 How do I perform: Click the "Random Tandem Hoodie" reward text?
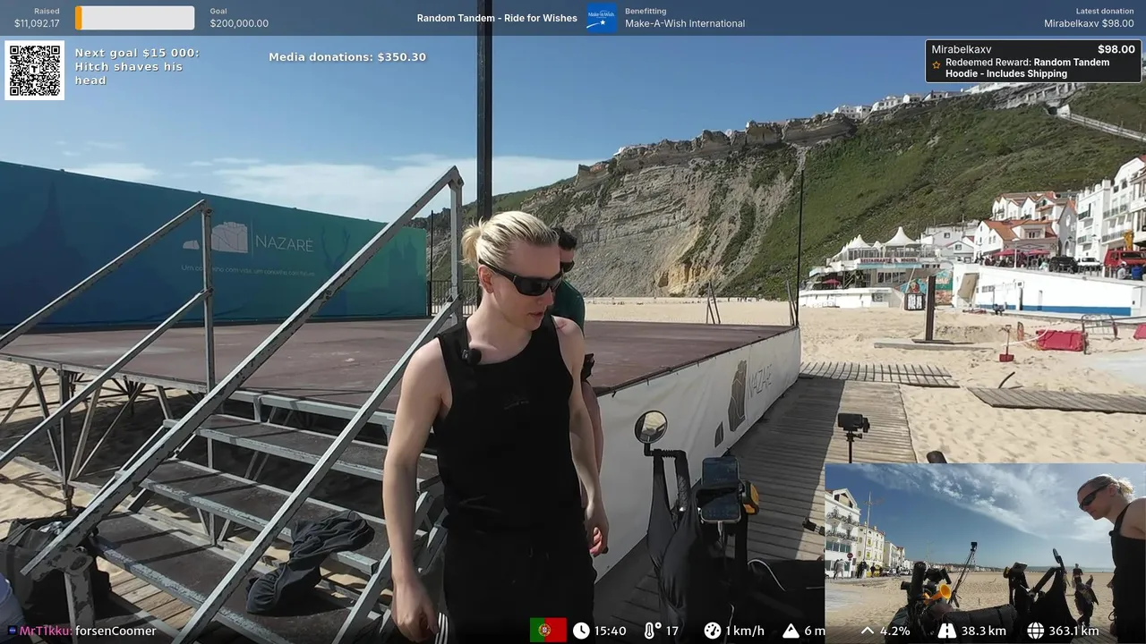[x=1027, y=68]
